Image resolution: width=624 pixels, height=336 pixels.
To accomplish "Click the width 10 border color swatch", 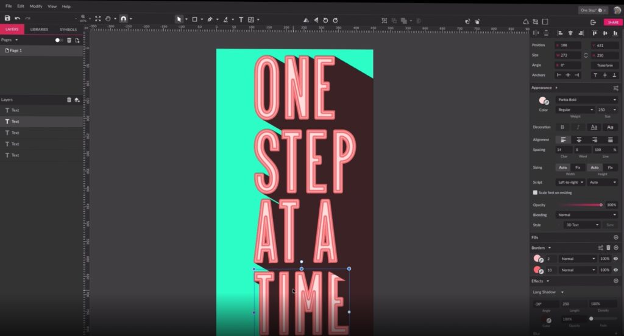I will coord(537,270).
